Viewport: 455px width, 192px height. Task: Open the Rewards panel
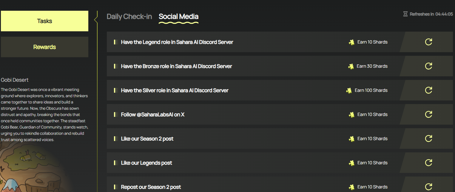click(x=44, y=47)
